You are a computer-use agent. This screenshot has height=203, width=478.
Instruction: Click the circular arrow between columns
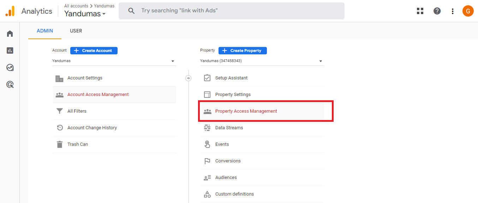pos(189,78)
